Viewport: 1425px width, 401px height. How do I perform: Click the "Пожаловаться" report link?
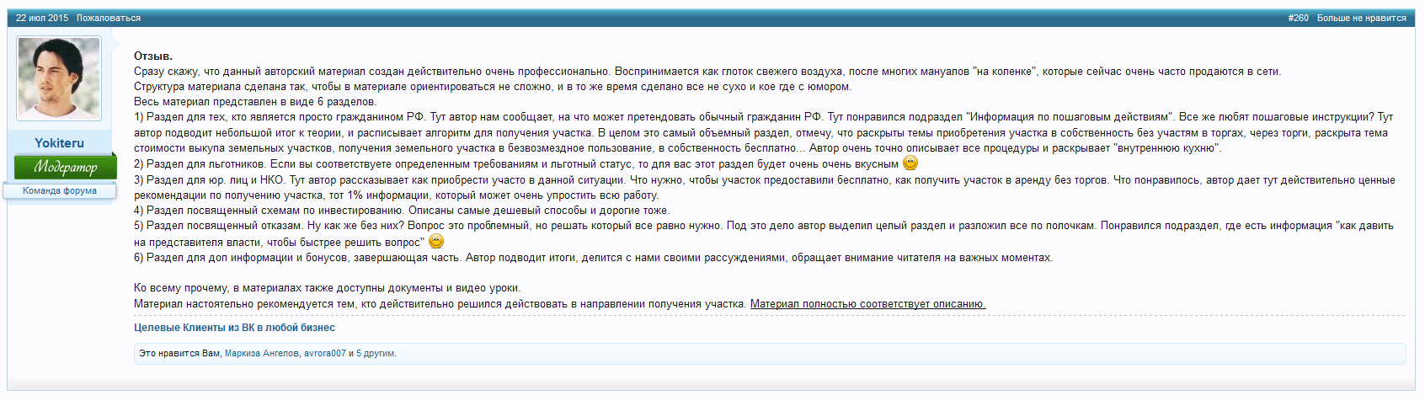109,18
